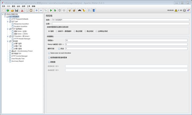Select Duration Assertion in the tree
192x115 pixels.
[21, 26]
